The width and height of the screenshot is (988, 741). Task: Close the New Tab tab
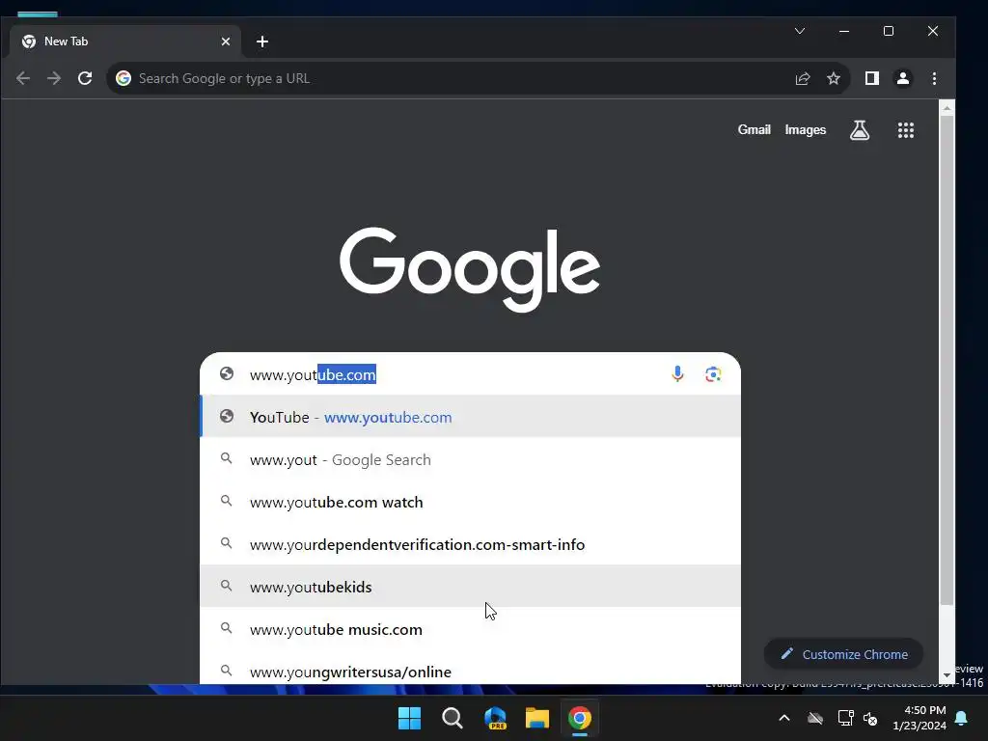point(226,41)
